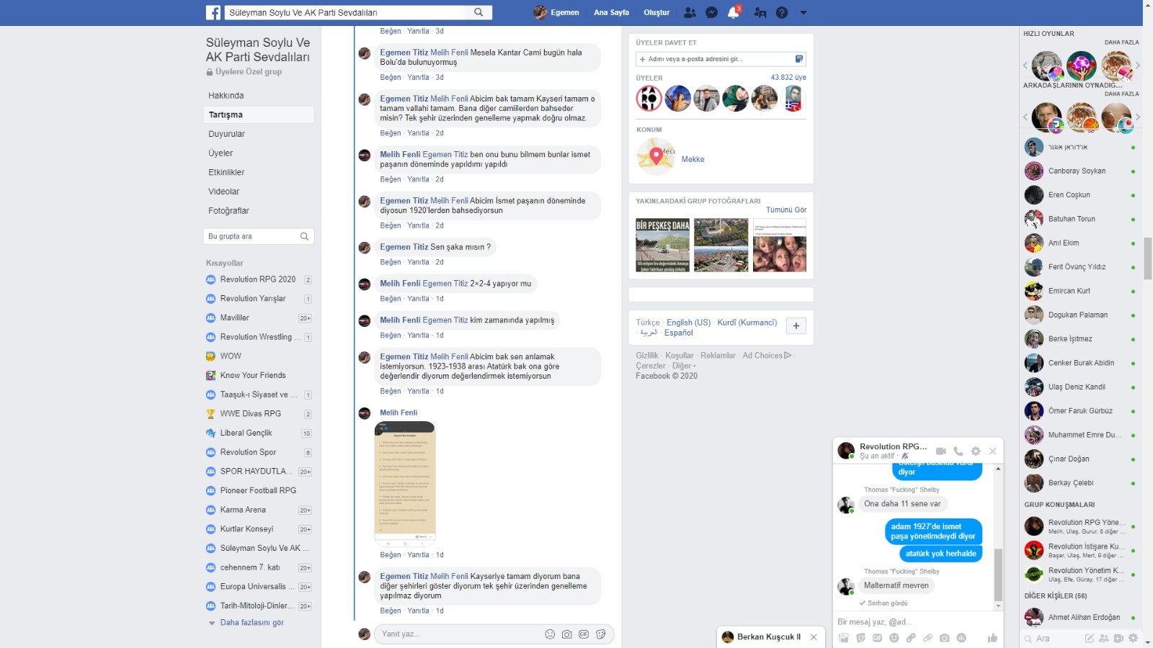The image size is (1153, 648).
Task: Click the create new group icon in the chat sidebar
Action: coord(1103,639)
